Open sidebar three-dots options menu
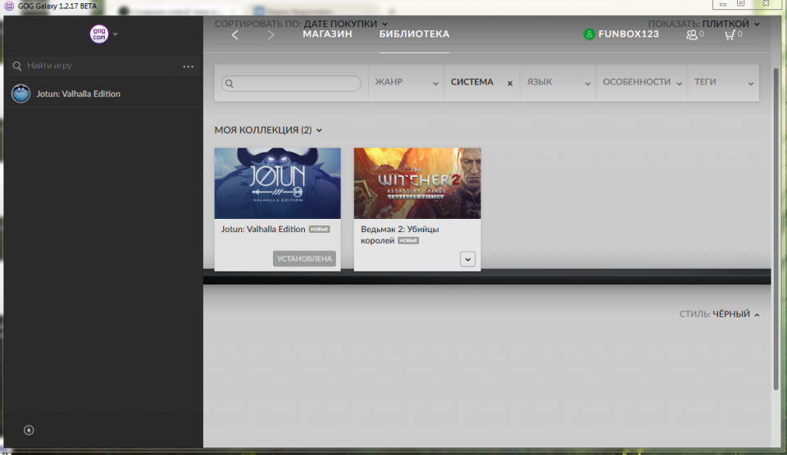Viewport: 787px width, 455px height. [x=189, y=66]
